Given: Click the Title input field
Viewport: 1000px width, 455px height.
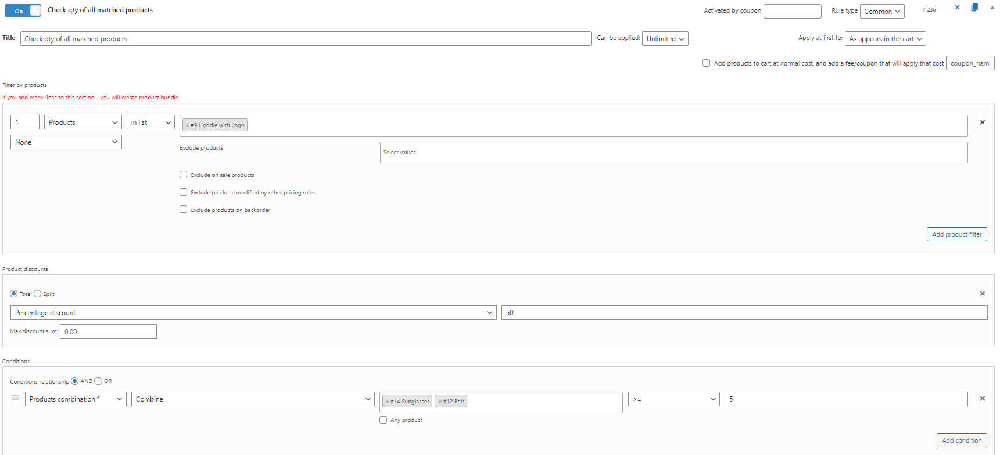Looking at the screenshot, I should coord(306,38).
